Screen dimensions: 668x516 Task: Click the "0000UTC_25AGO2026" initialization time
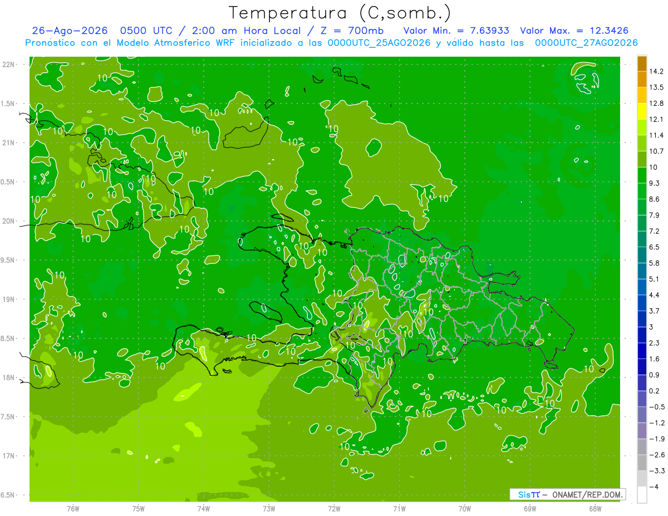click(x=379, y=42)
